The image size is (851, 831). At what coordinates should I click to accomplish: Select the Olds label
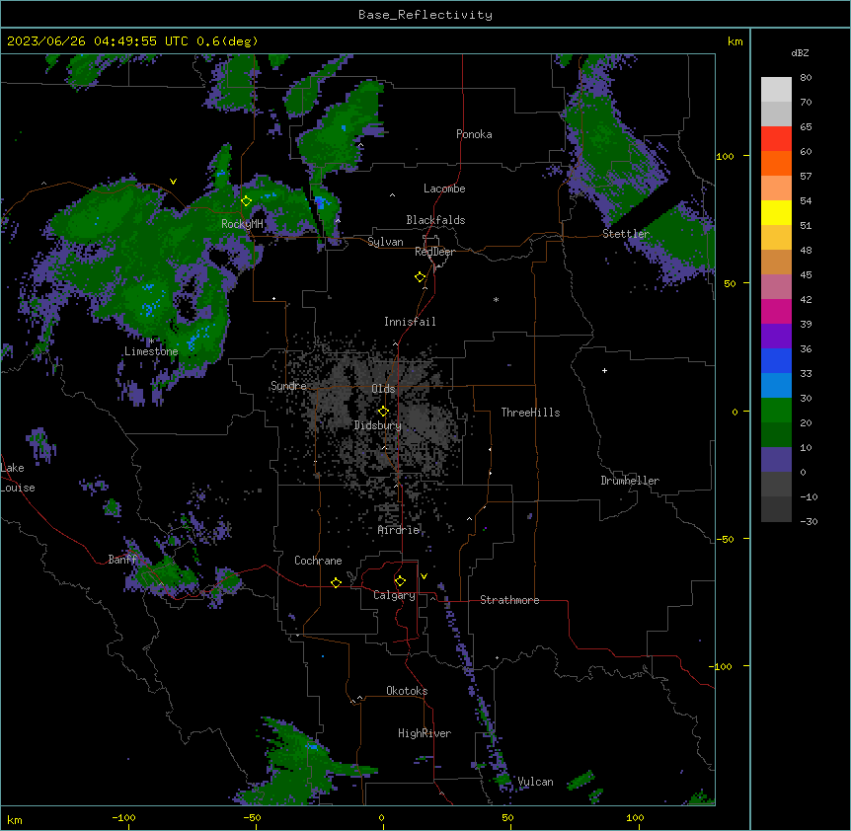coord(383,389)
